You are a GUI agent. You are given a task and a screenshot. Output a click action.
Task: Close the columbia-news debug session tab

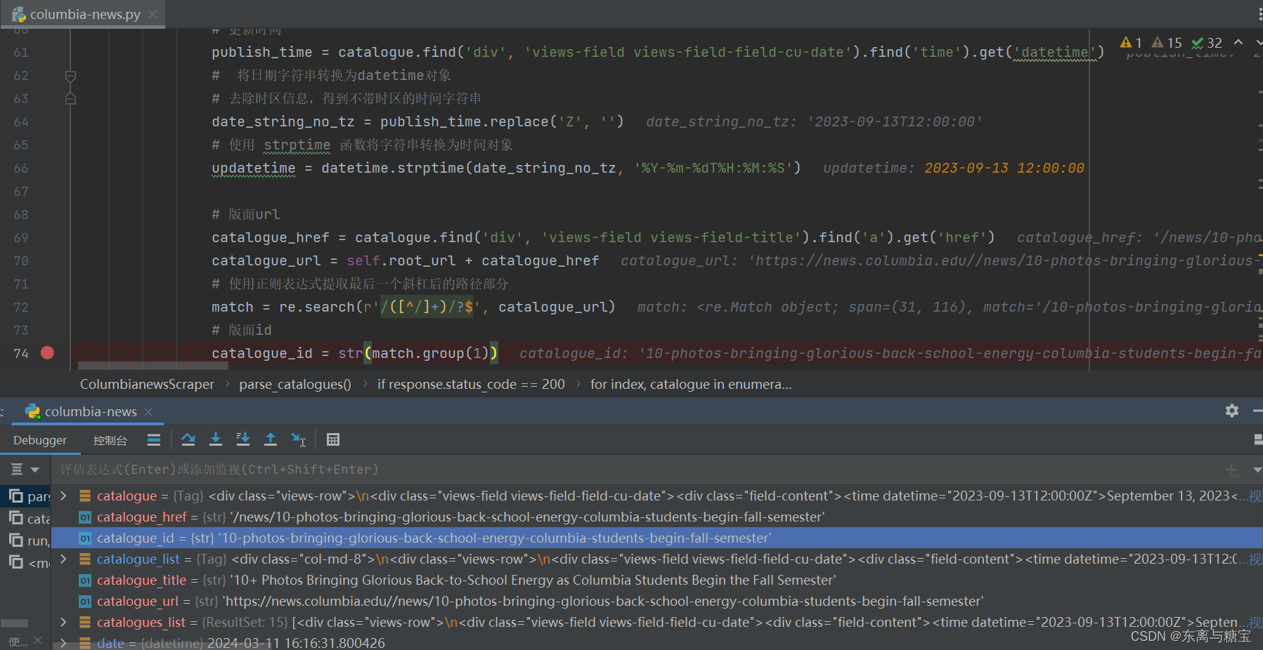(x=148, y=412)
